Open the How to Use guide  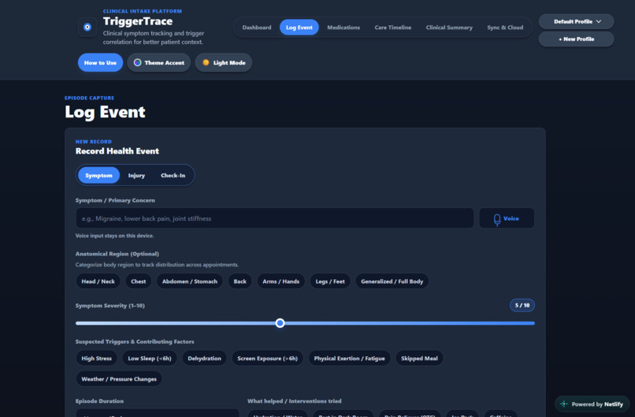[100, 62]
